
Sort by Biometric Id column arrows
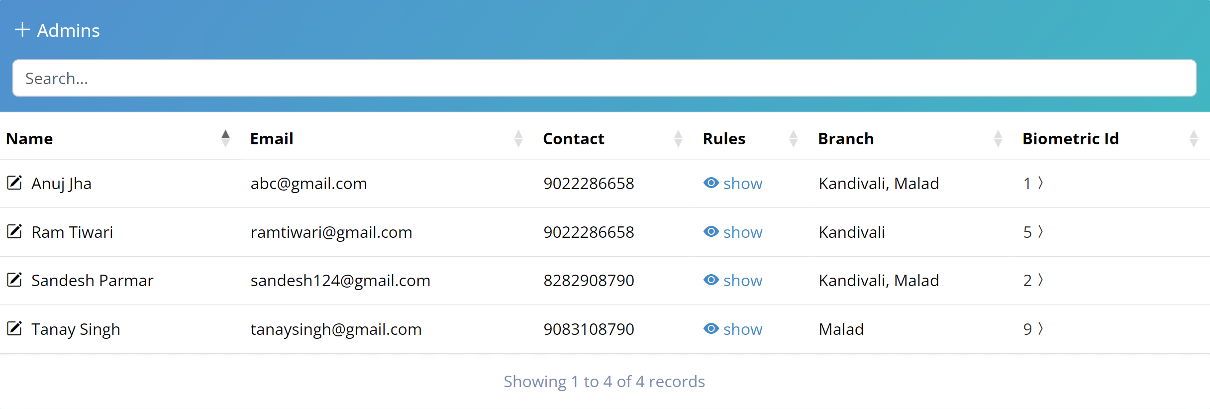(x=1194, y=138)
